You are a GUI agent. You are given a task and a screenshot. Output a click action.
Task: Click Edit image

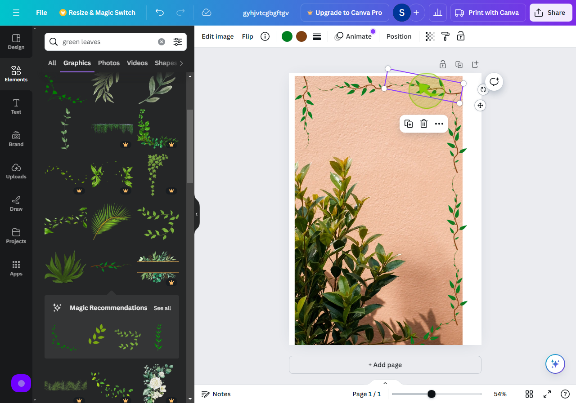[x=217, y=36]
